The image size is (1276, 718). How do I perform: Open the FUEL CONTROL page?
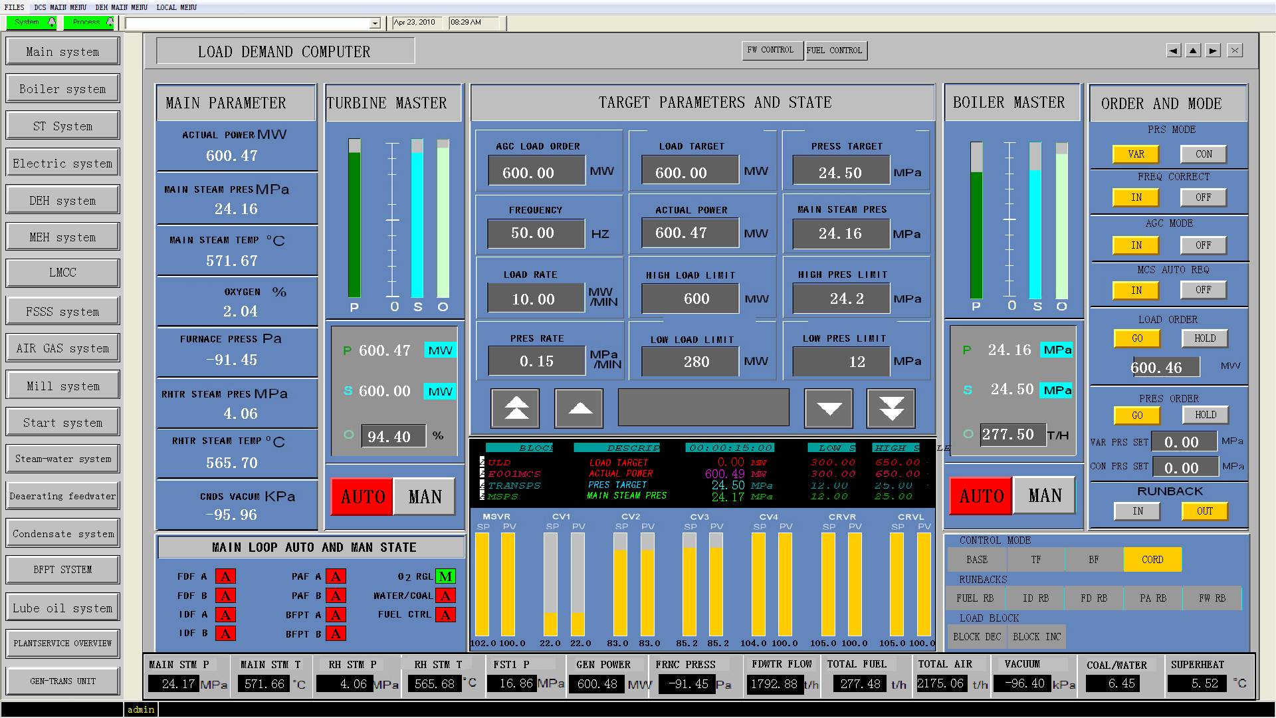coord(835,51)
